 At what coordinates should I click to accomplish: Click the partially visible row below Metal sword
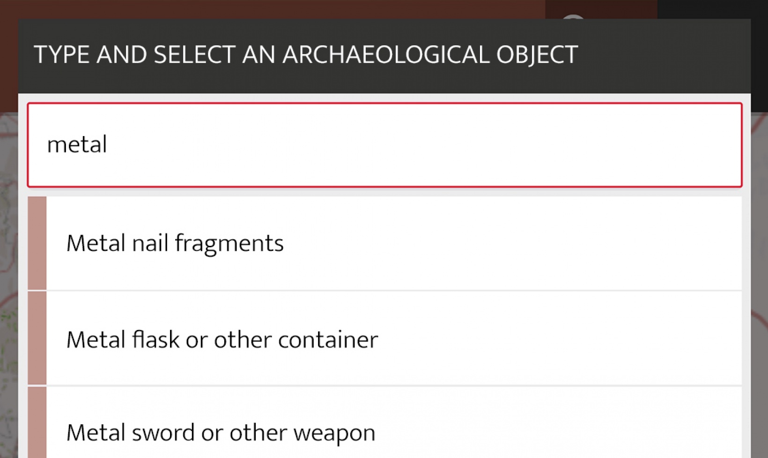[x=375, y=455]
